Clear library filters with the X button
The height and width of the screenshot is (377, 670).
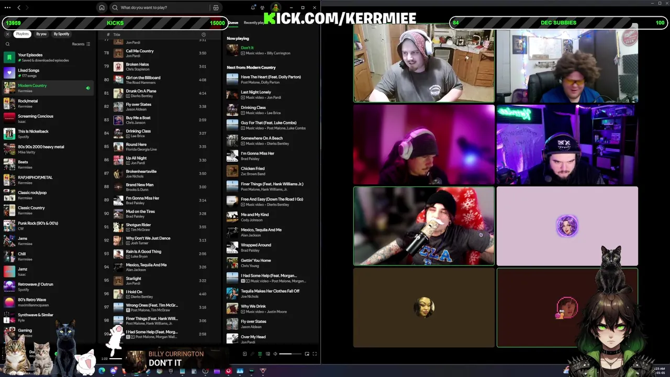point(7,34)
